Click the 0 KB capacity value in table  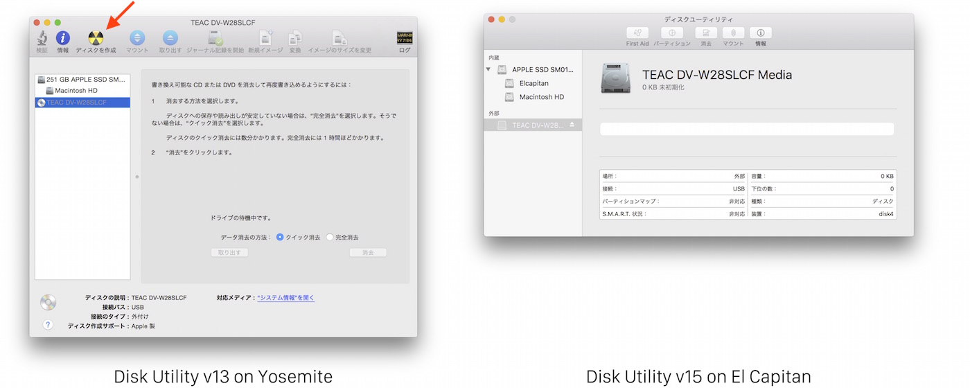(x=888, y=176)
